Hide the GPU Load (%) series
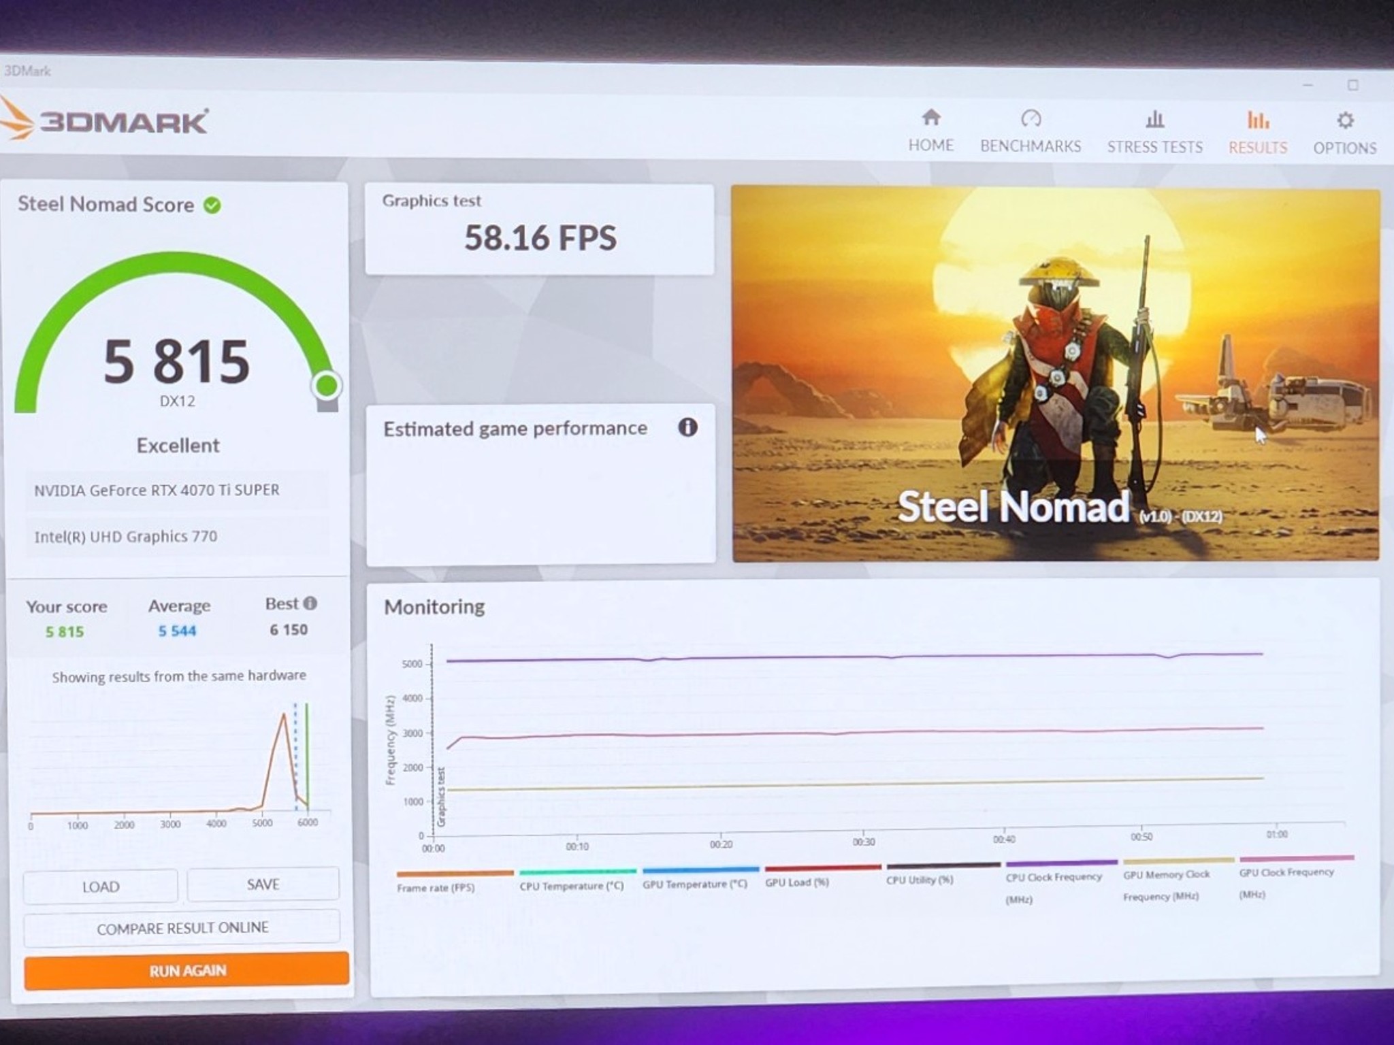The width and height of the screenshot is (1394, 1045). click(x=797, y=882)
